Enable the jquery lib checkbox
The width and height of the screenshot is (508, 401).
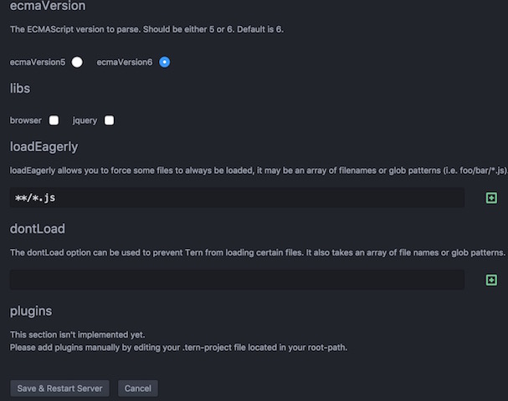click(x=109, y=120)
